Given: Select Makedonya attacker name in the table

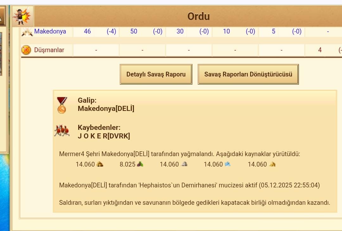Looking at the screenshot, I should 50,31.
